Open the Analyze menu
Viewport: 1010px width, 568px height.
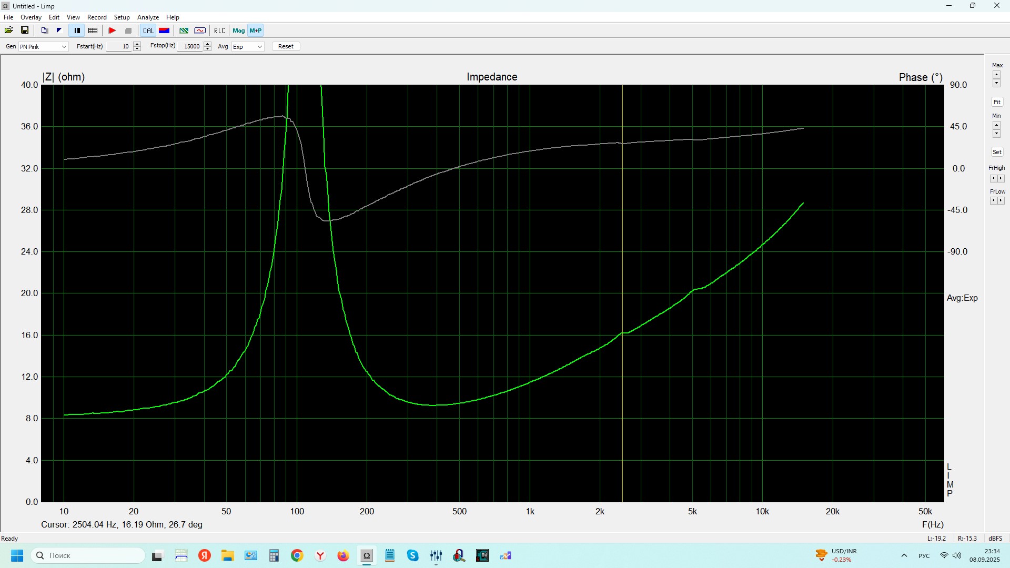pos(148,17)
